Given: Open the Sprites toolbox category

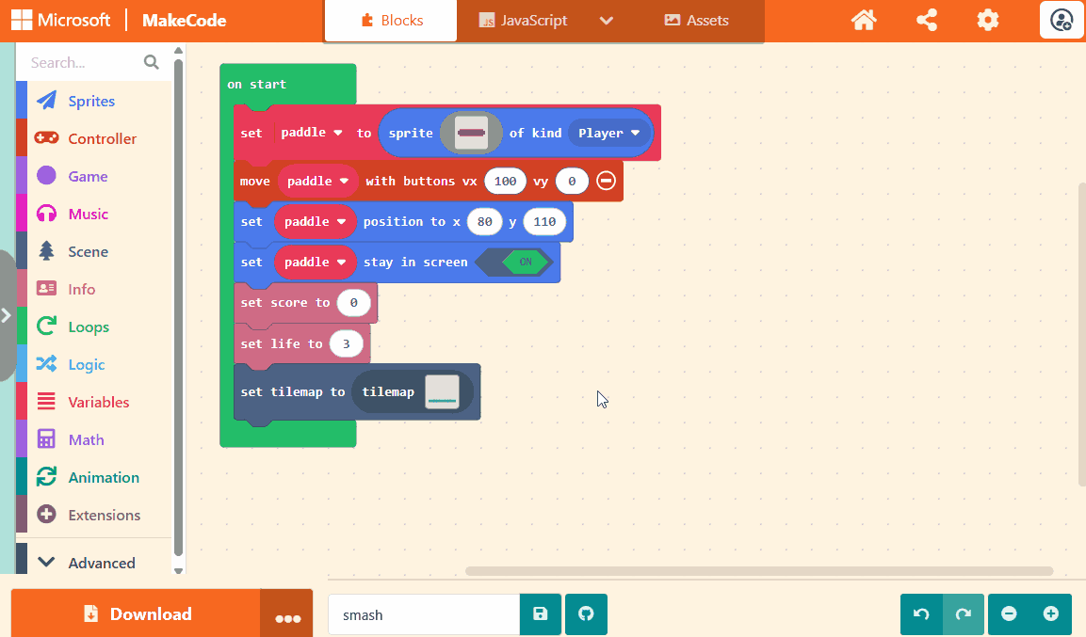Looking at the screenshot, I should (91, 102).
